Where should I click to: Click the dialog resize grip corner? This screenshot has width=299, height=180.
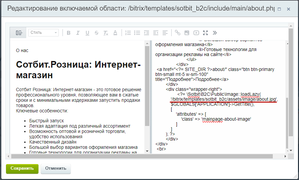pyautogui.click(x=295, y=176)
